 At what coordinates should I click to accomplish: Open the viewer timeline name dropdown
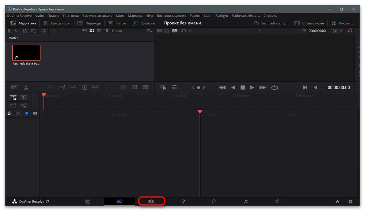260,31
